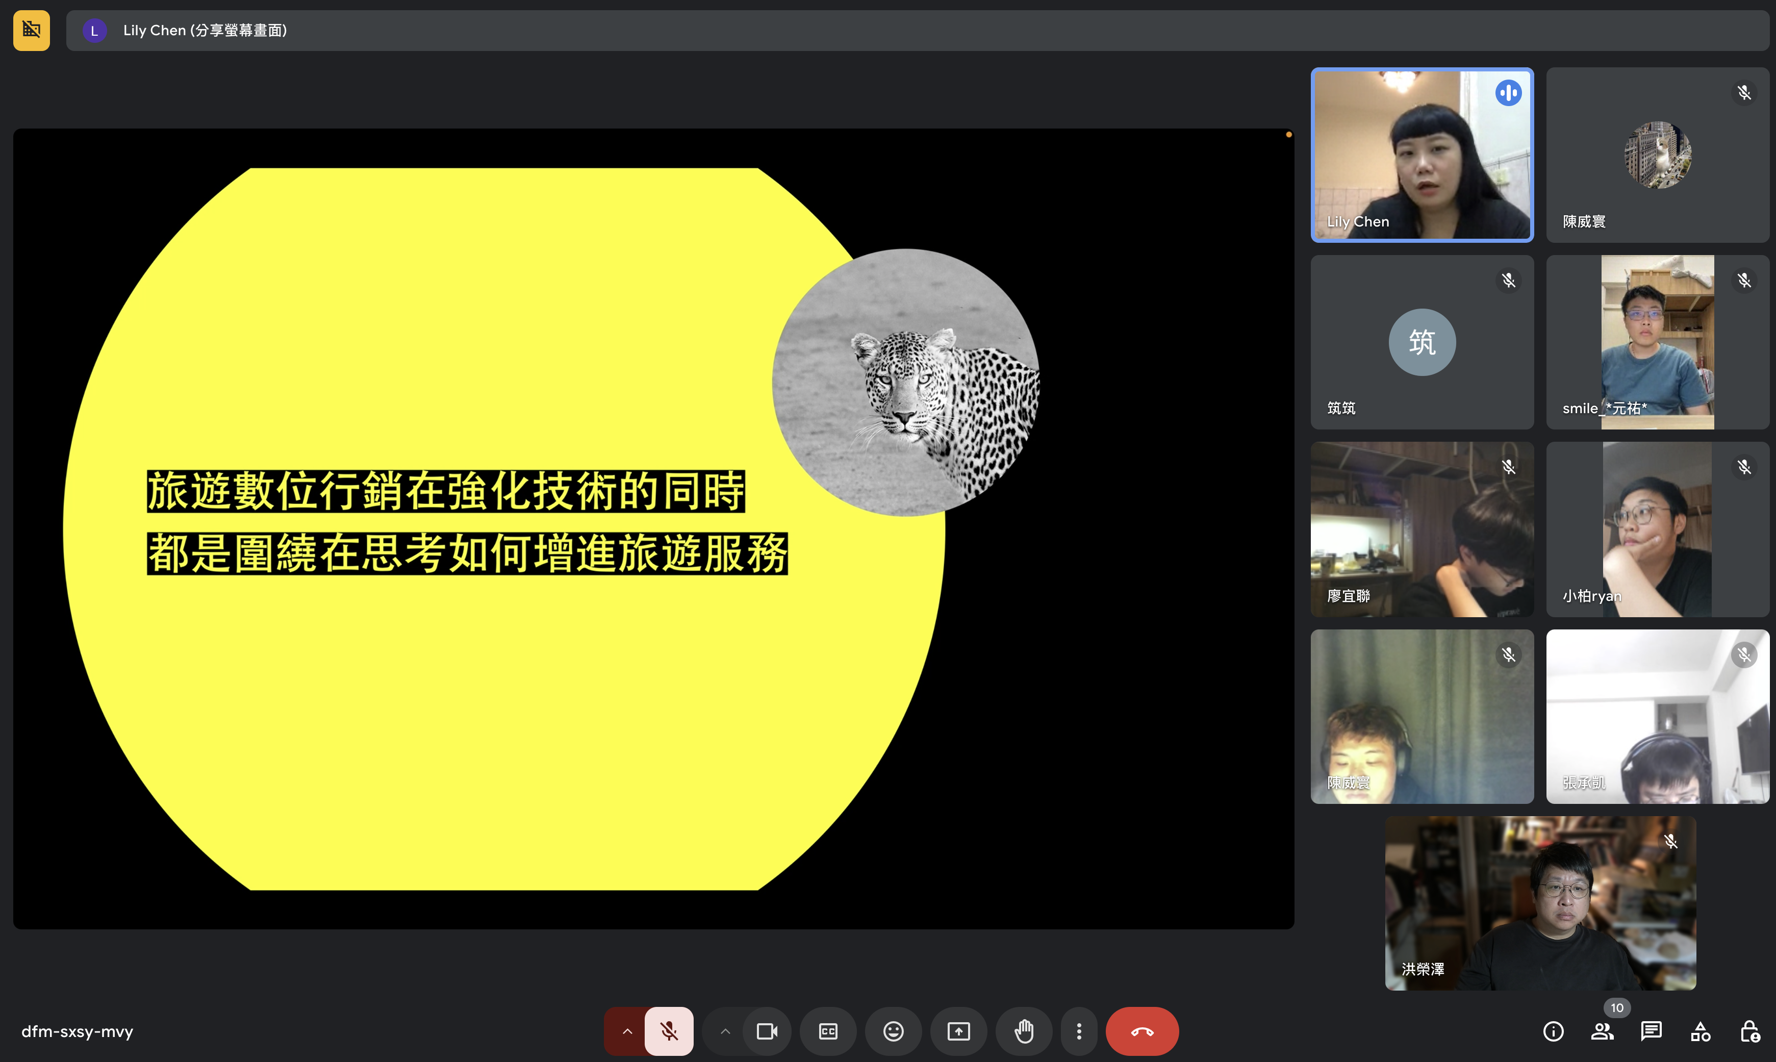Click the dfm-sxsy-mvy meeting code

[x=78, y=1031]
